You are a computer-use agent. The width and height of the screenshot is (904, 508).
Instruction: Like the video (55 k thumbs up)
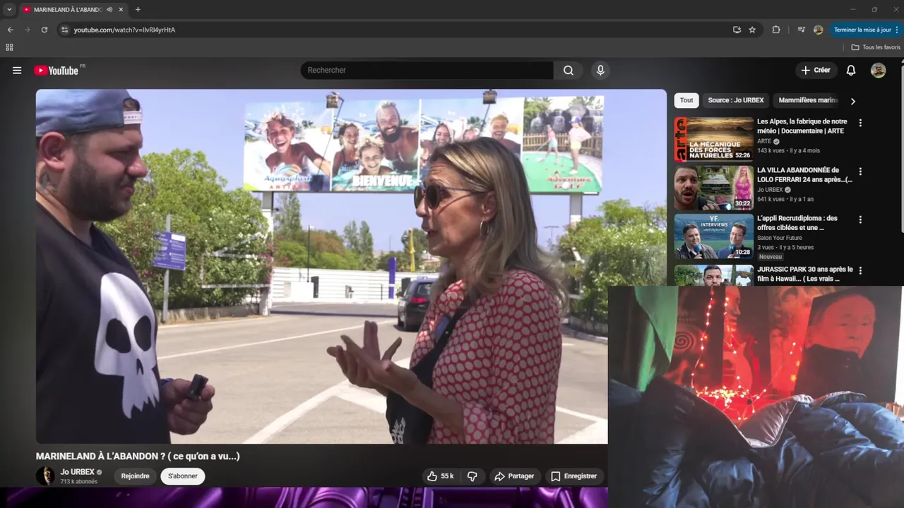tap(440, 476)
